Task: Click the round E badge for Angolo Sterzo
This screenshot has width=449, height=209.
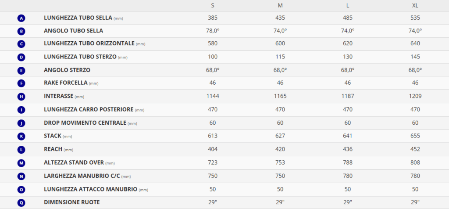Action: click(x=21, y=70)
